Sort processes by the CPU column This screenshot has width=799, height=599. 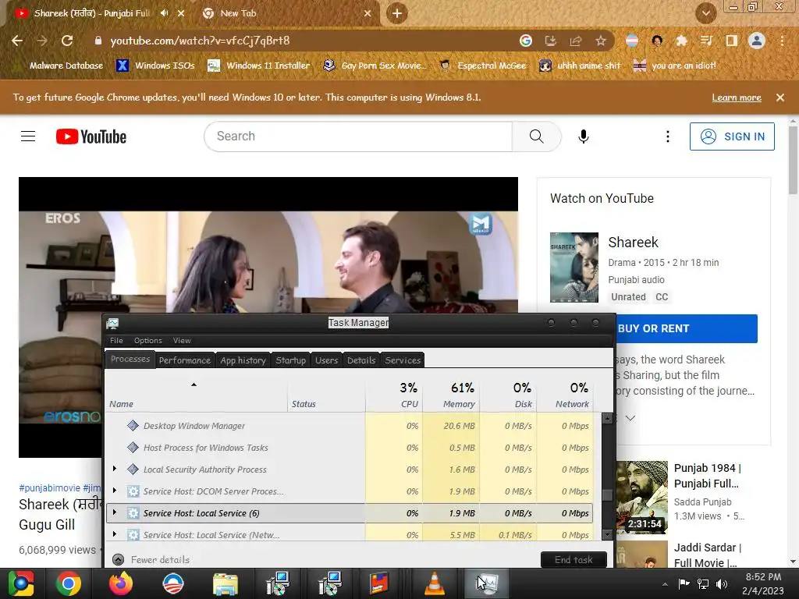pyautogui.click(x=394, y=395)
